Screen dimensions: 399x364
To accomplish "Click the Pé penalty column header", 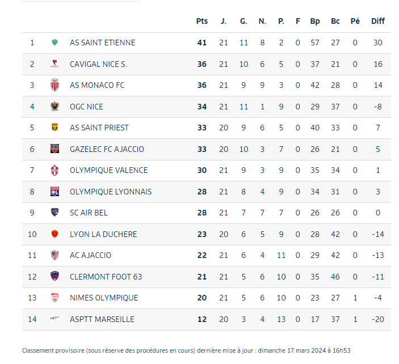I will [x=355, y=21].
